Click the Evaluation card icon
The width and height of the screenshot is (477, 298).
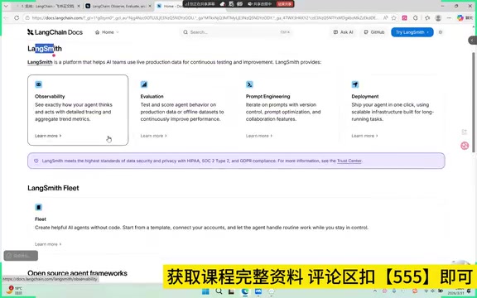point(144,84)
